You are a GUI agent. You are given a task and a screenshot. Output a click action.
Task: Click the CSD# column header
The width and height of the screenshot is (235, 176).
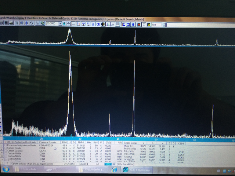click(x=181, y=143)
